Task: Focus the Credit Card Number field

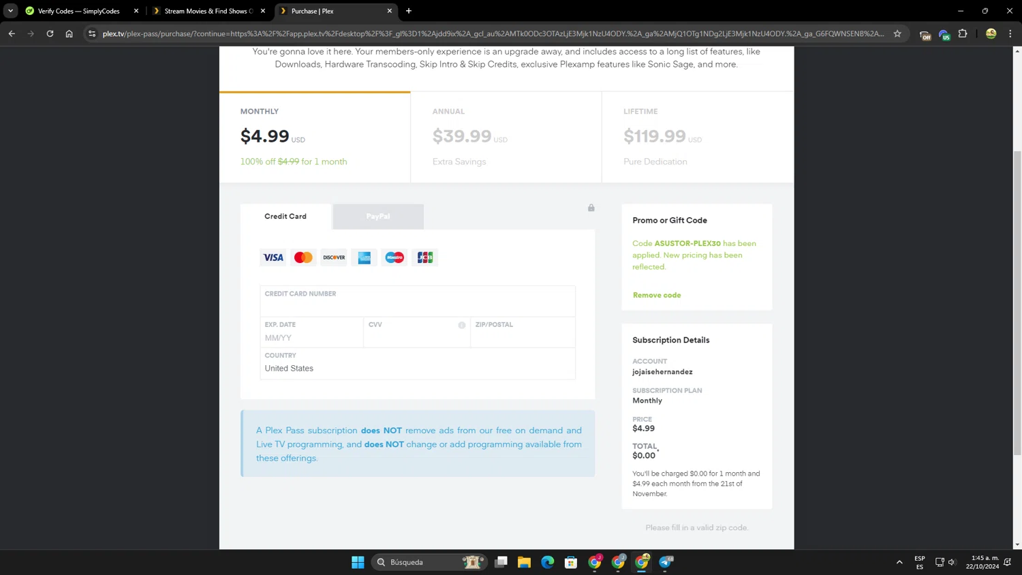Action: click(x=418, y=301)
